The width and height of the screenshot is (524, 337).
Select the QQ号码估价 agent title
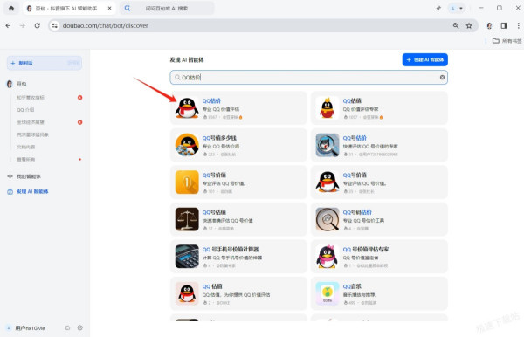[x=357, y=212]
